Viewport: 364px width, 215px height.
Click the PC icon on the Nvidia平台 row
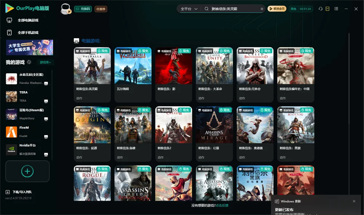[46, 155]
